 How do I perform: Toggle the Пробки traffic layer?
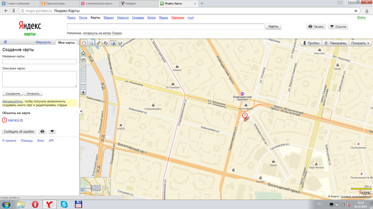tap(311, 43)
